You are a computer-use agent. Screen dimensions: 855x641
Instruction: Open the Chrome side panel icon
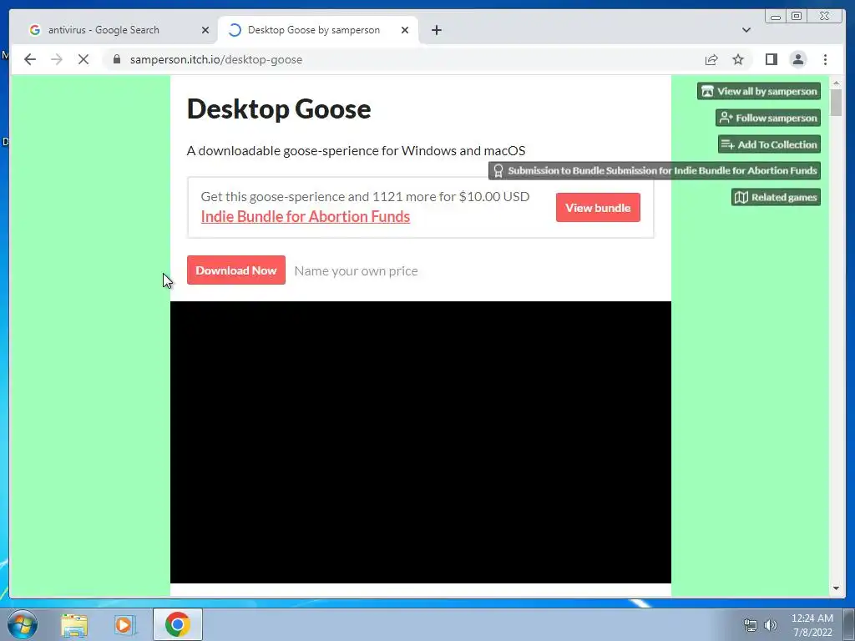771,59
